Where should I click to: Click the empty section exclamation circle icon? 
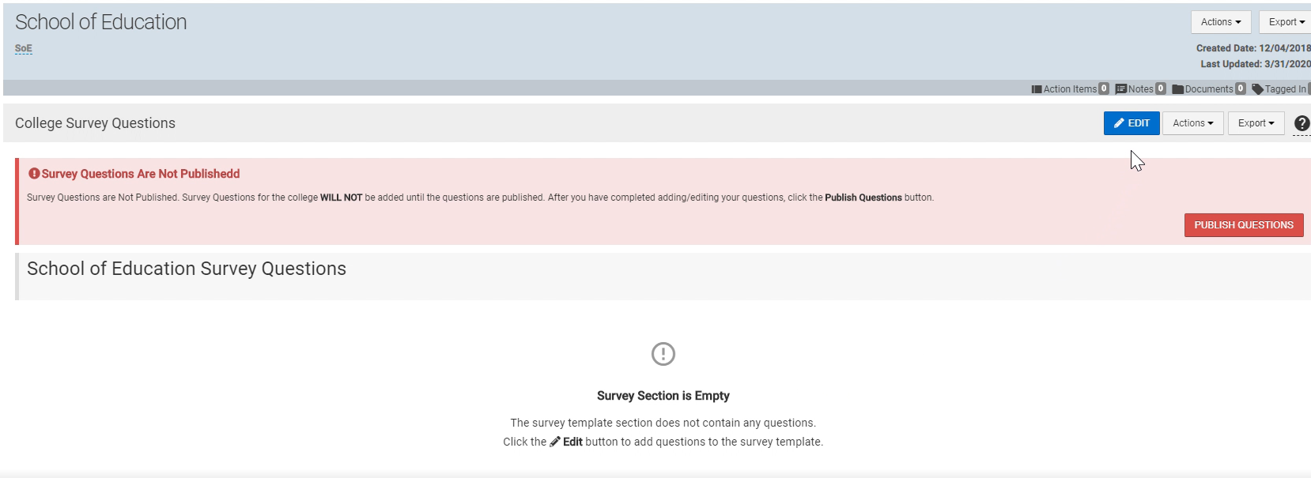[663, 354]
